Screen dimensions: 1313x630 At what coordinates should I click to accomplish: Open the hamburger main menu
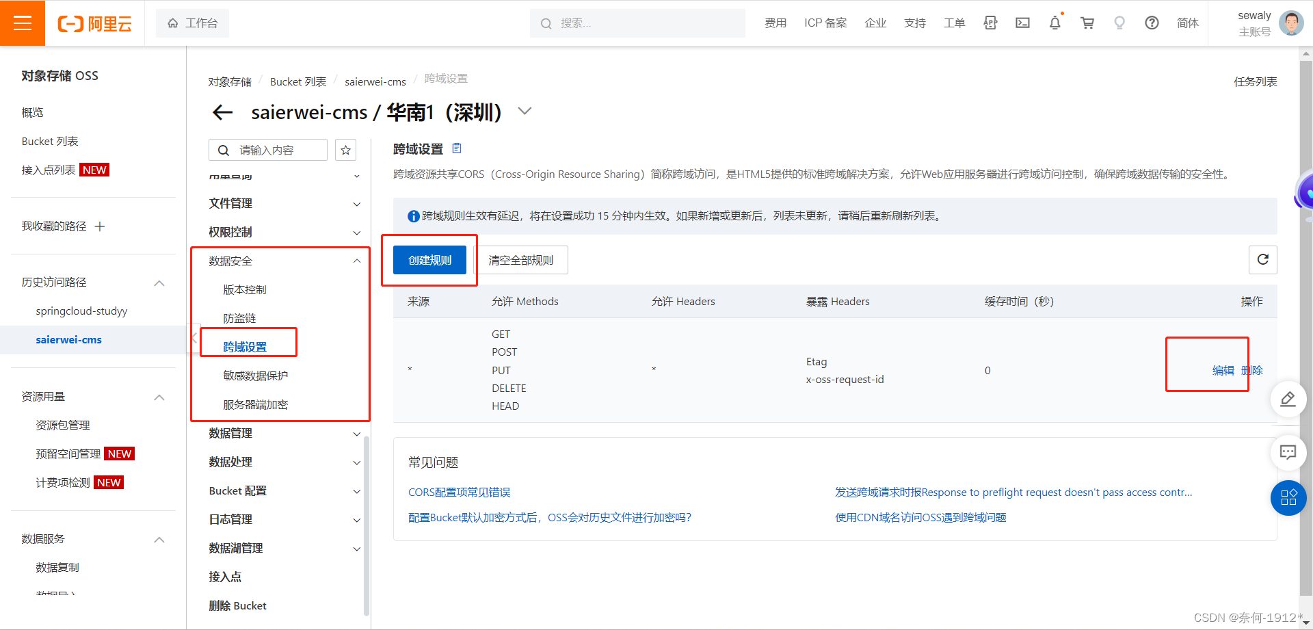[x=23, y=23]
